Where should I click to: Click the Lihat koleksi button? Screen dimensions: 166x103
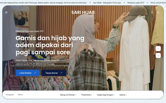[x=28, y=73]
